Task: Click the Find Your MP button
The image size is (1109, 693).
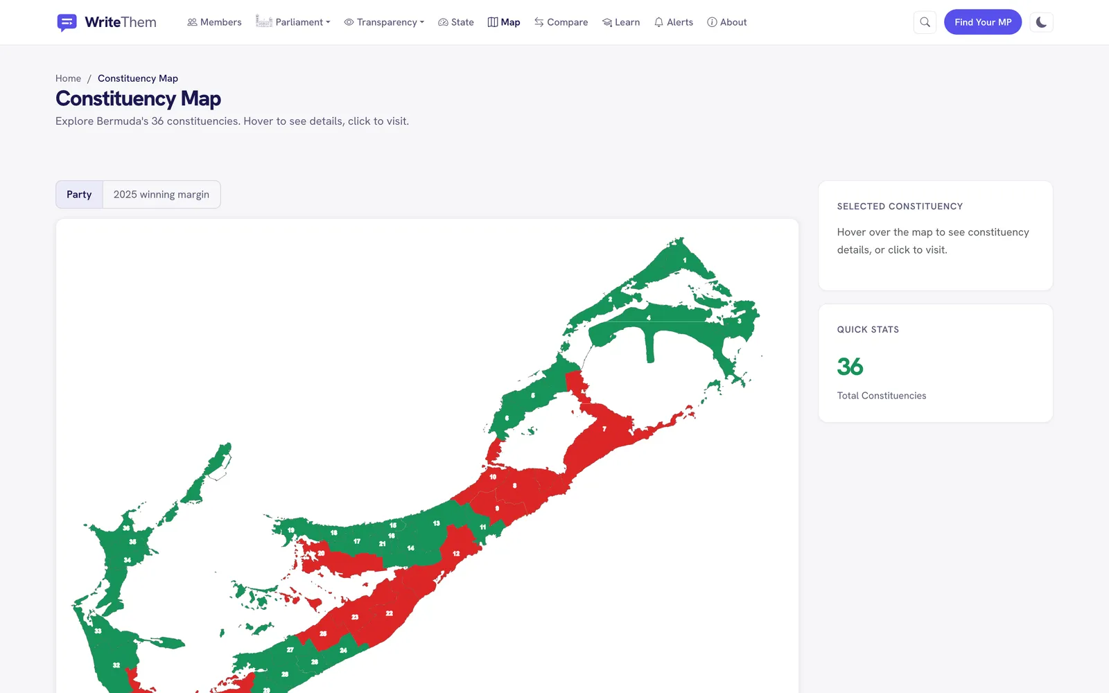Action: (983, 22)
